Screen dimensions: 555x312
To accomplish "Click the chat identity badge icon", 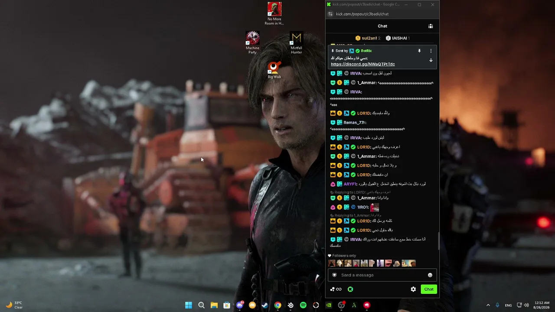I will click(334, 275).
